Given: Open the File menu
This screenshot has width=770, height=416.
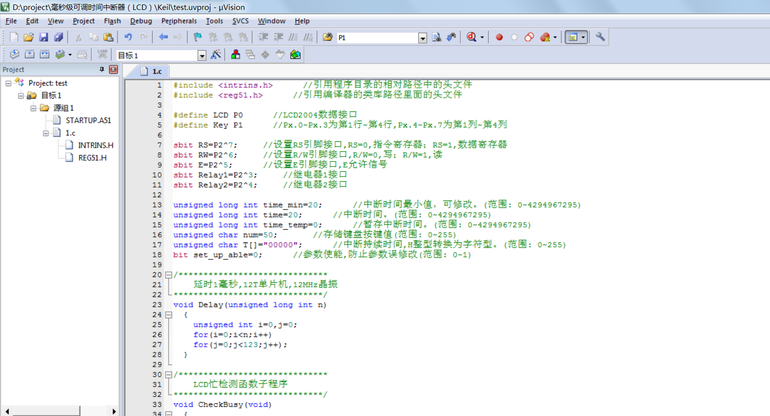Looking at the screenshot, I should click(x=11, y=21).
